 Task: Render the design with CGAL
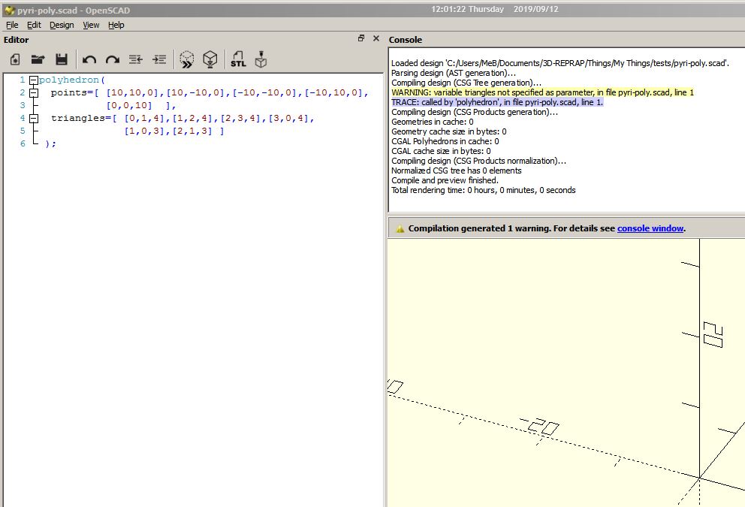210,59
